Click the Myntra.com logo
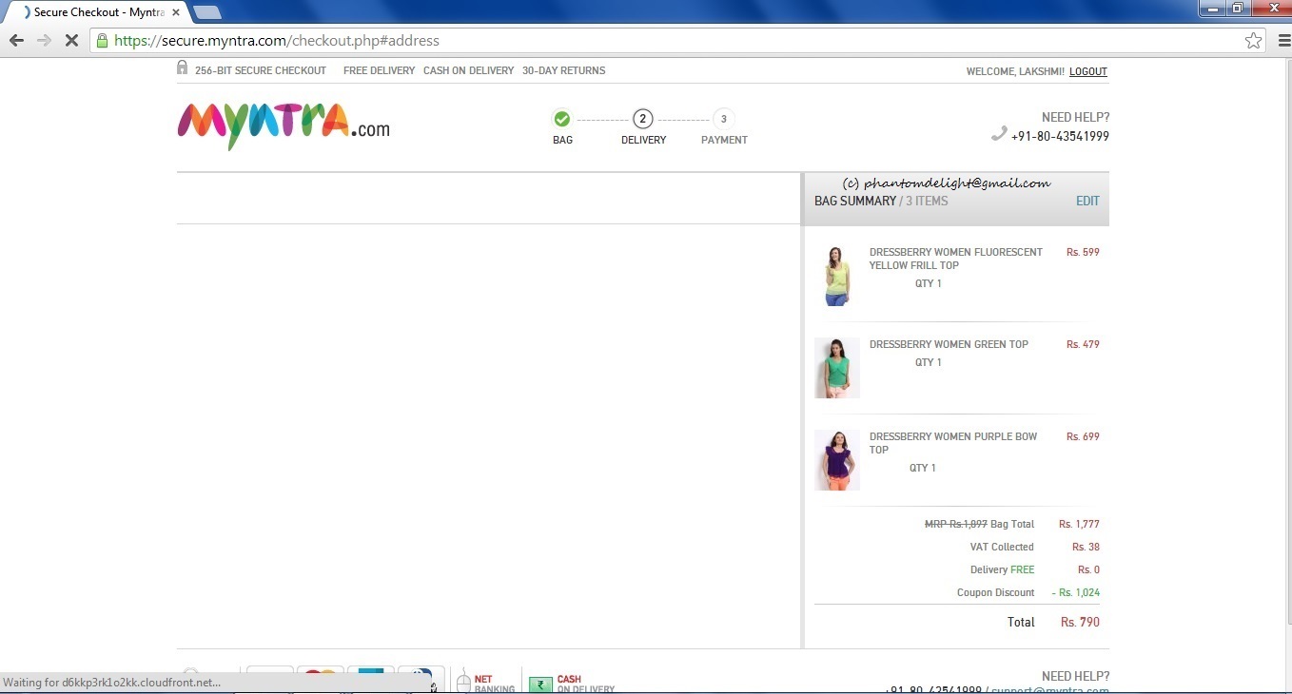The image size is (1292, 694). 284,125
